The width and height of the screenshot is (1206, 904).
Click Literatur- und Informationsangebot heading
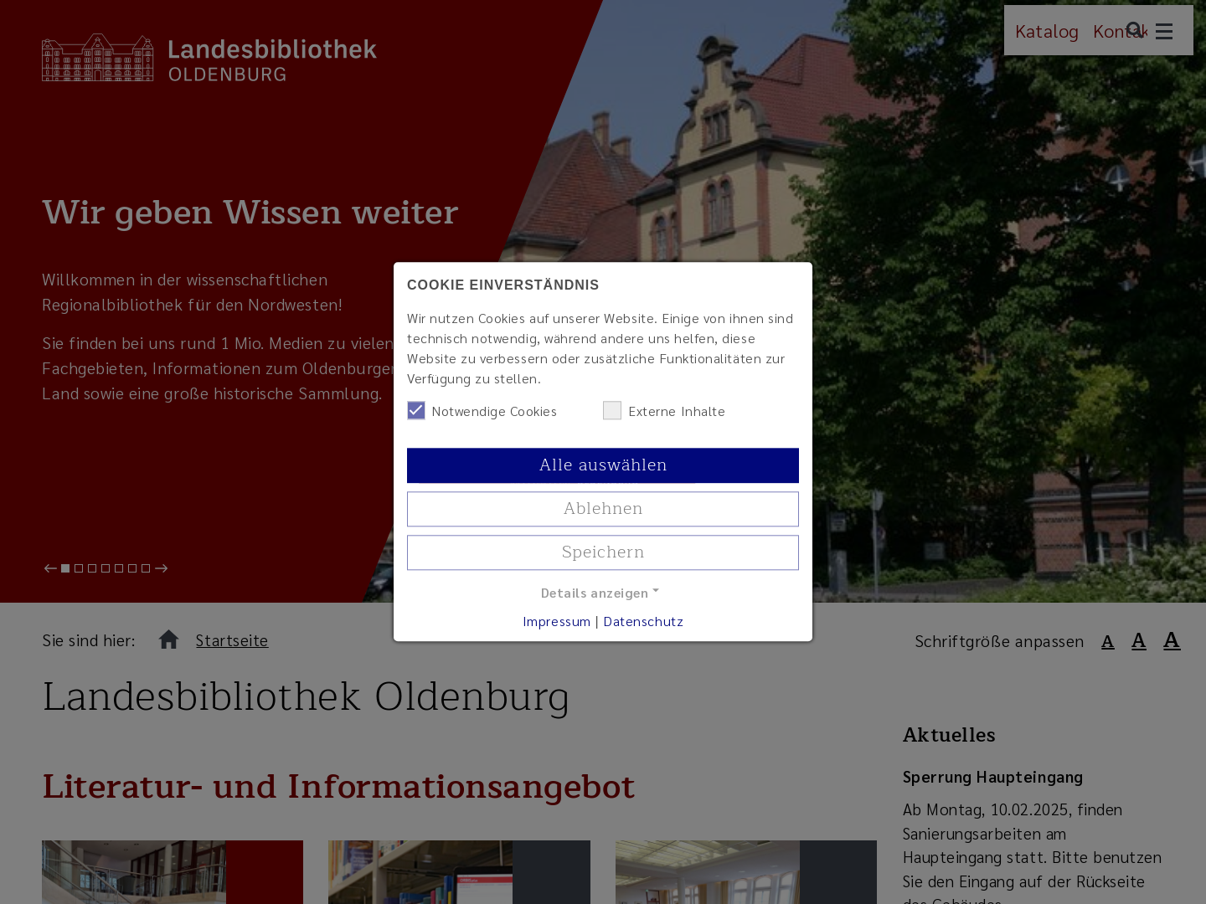(x=338, y=787)
